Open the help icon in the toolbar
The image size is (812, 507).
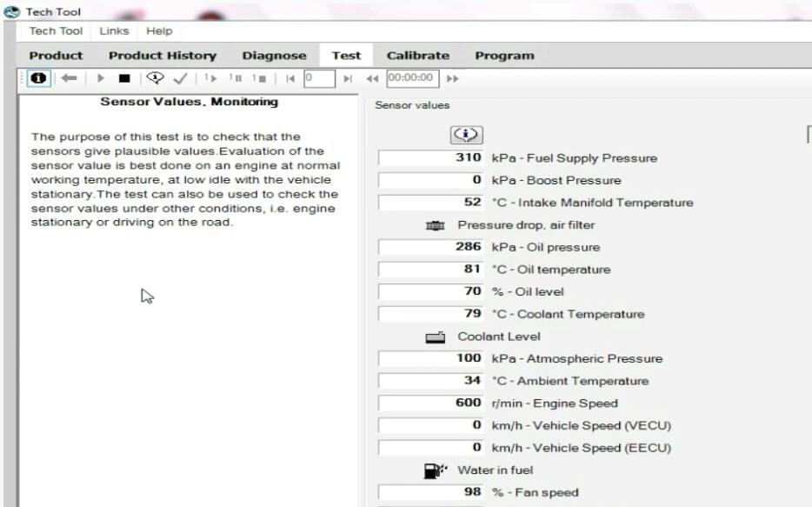click(155, 78)
